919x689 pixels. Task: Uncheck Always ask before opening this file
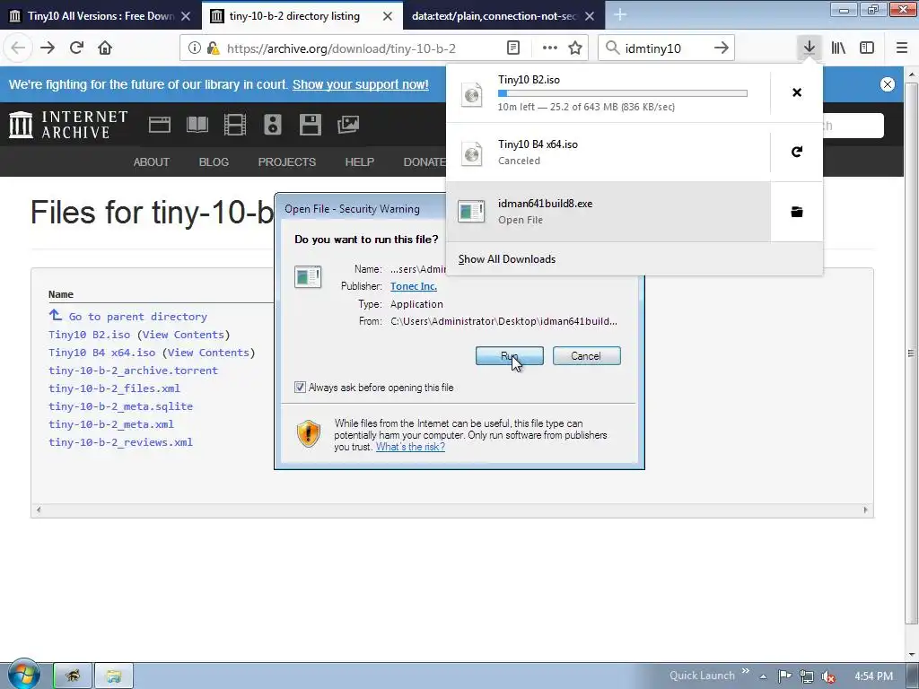[300, 388]
